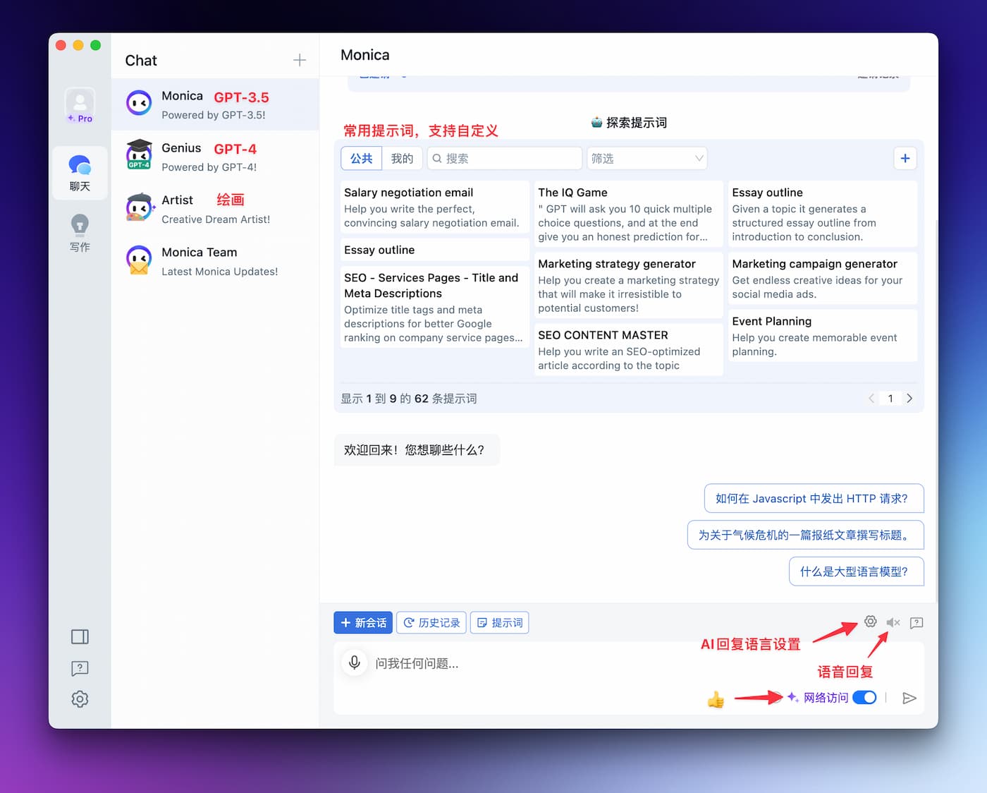Switch to the 我的 prompts tab
The width and height of the screenshot is (987, 793).
click(403, 158)
